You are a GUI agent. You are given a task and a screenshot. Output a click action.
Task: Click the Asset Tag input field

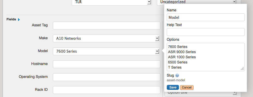[x=106, y=26]
